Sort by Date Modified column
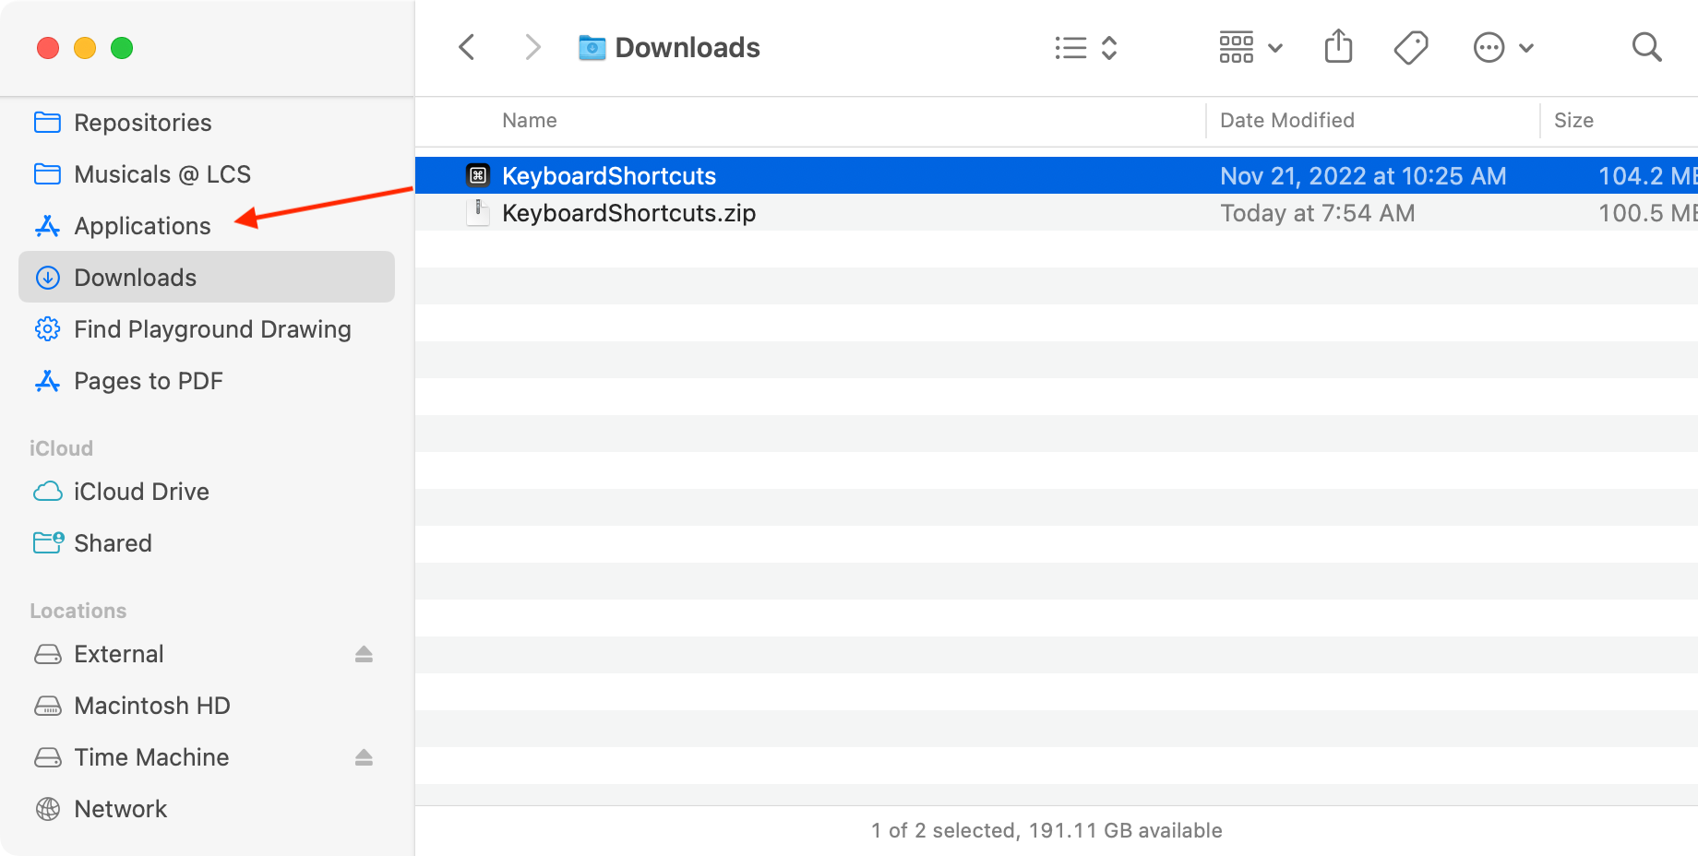The image size is (1698, 856). tap(1286, 121)
